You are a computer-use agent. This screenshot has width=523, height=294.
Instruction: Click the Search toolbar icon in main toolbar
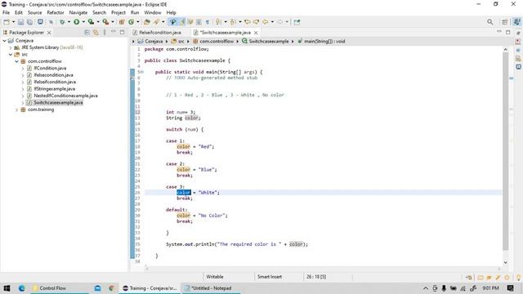[156, 22]
